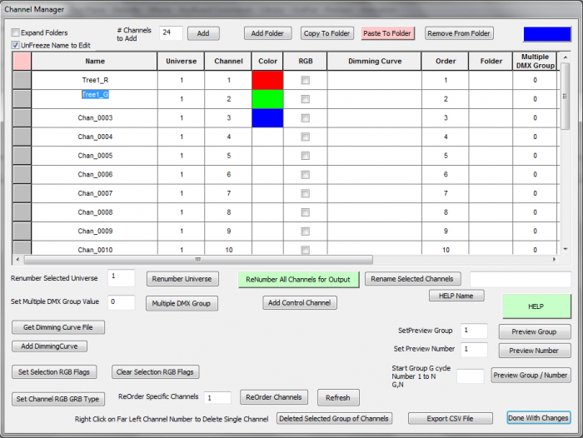583x438 pixels.
Task: Click Export CSV File button
Action: [450, 418]
